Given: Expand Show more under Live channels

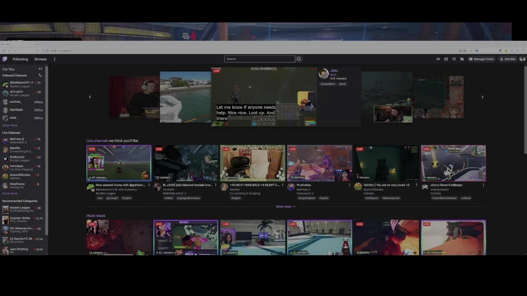Looking at the screenshot, I should click(286, 206).
